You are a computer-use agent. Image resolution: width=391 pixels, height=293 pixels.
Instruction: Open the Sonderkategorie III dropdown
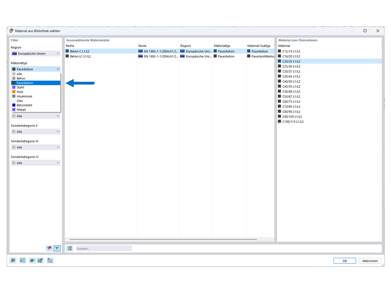(35, 147)
